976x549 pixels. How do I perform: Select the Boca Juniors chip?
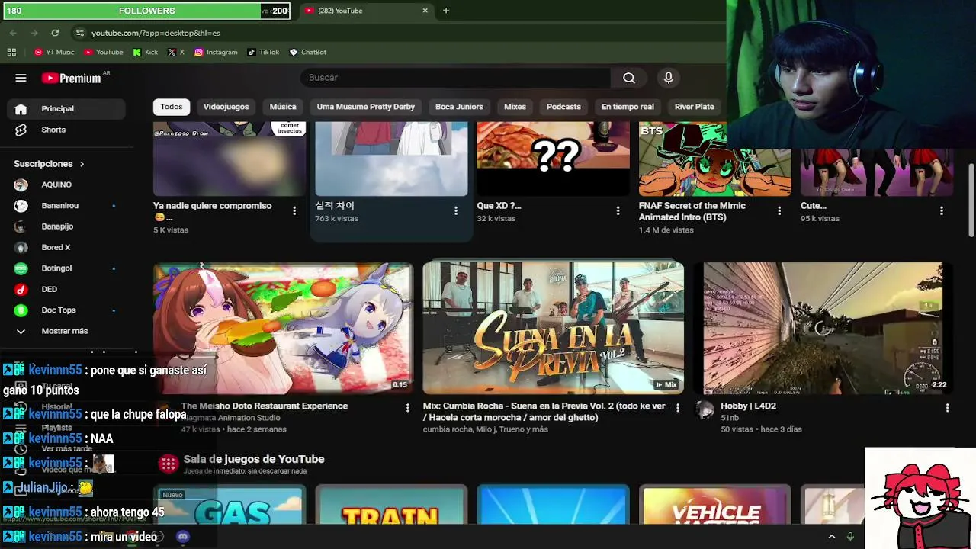click(459, 107)
